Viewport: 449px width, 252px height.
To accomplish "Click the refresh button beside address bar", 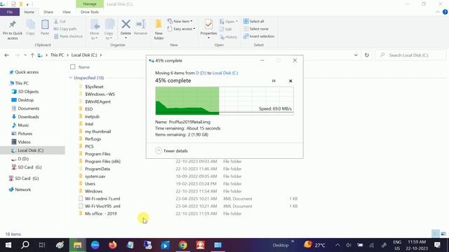I will (367, 55).
